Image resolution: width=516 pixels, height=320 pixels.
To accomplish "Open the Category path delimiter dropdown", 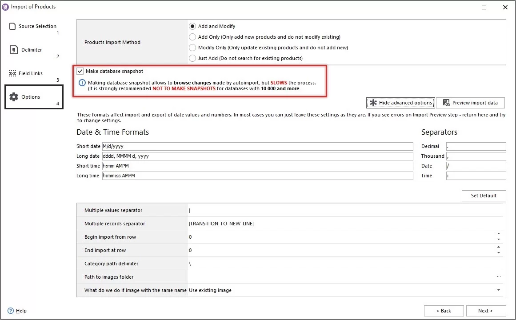I will (x=499, y=264).
